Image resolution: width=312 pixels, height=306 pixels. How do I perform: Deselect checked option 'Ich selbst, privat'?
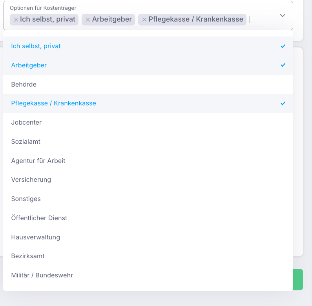pos(148,46)
